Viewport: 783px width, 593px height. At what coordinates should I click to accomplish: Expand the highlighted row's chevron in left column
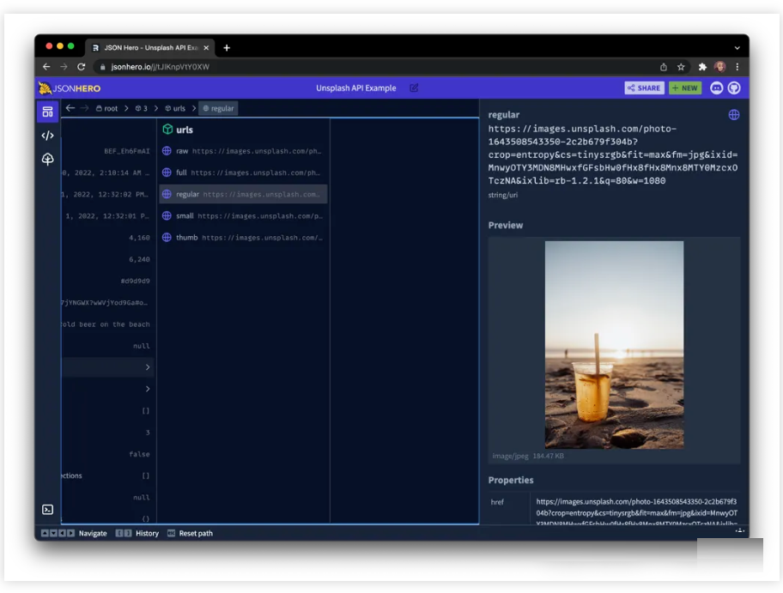(147, 367)
